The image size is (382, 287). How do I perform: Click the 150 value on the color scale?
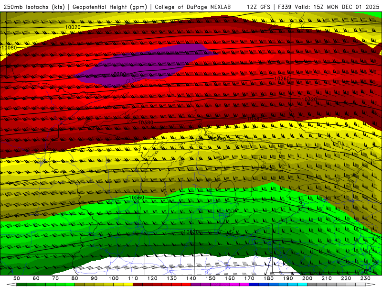point(211,278)
